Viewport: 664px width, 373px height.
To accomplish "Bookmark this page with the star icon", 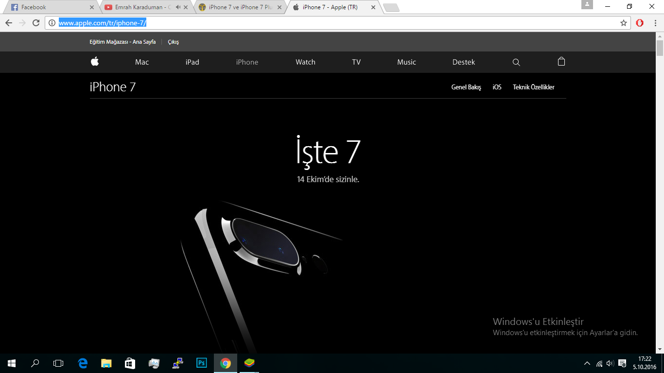I will click(x=624, y=23).
